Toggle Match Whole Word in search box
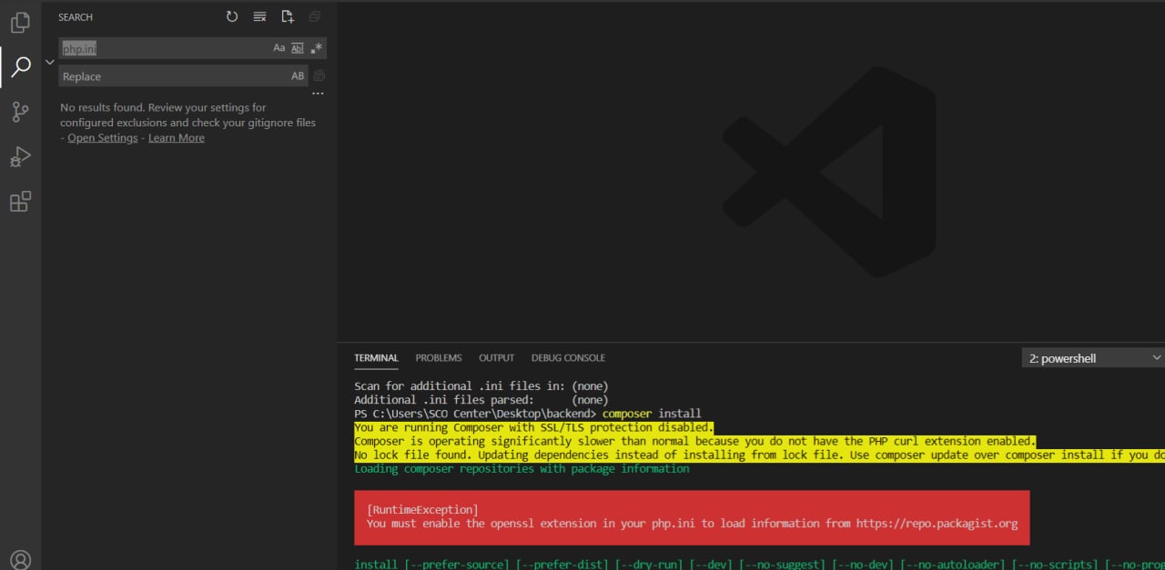Screen dimensions: 1165x570 [298, 48]
